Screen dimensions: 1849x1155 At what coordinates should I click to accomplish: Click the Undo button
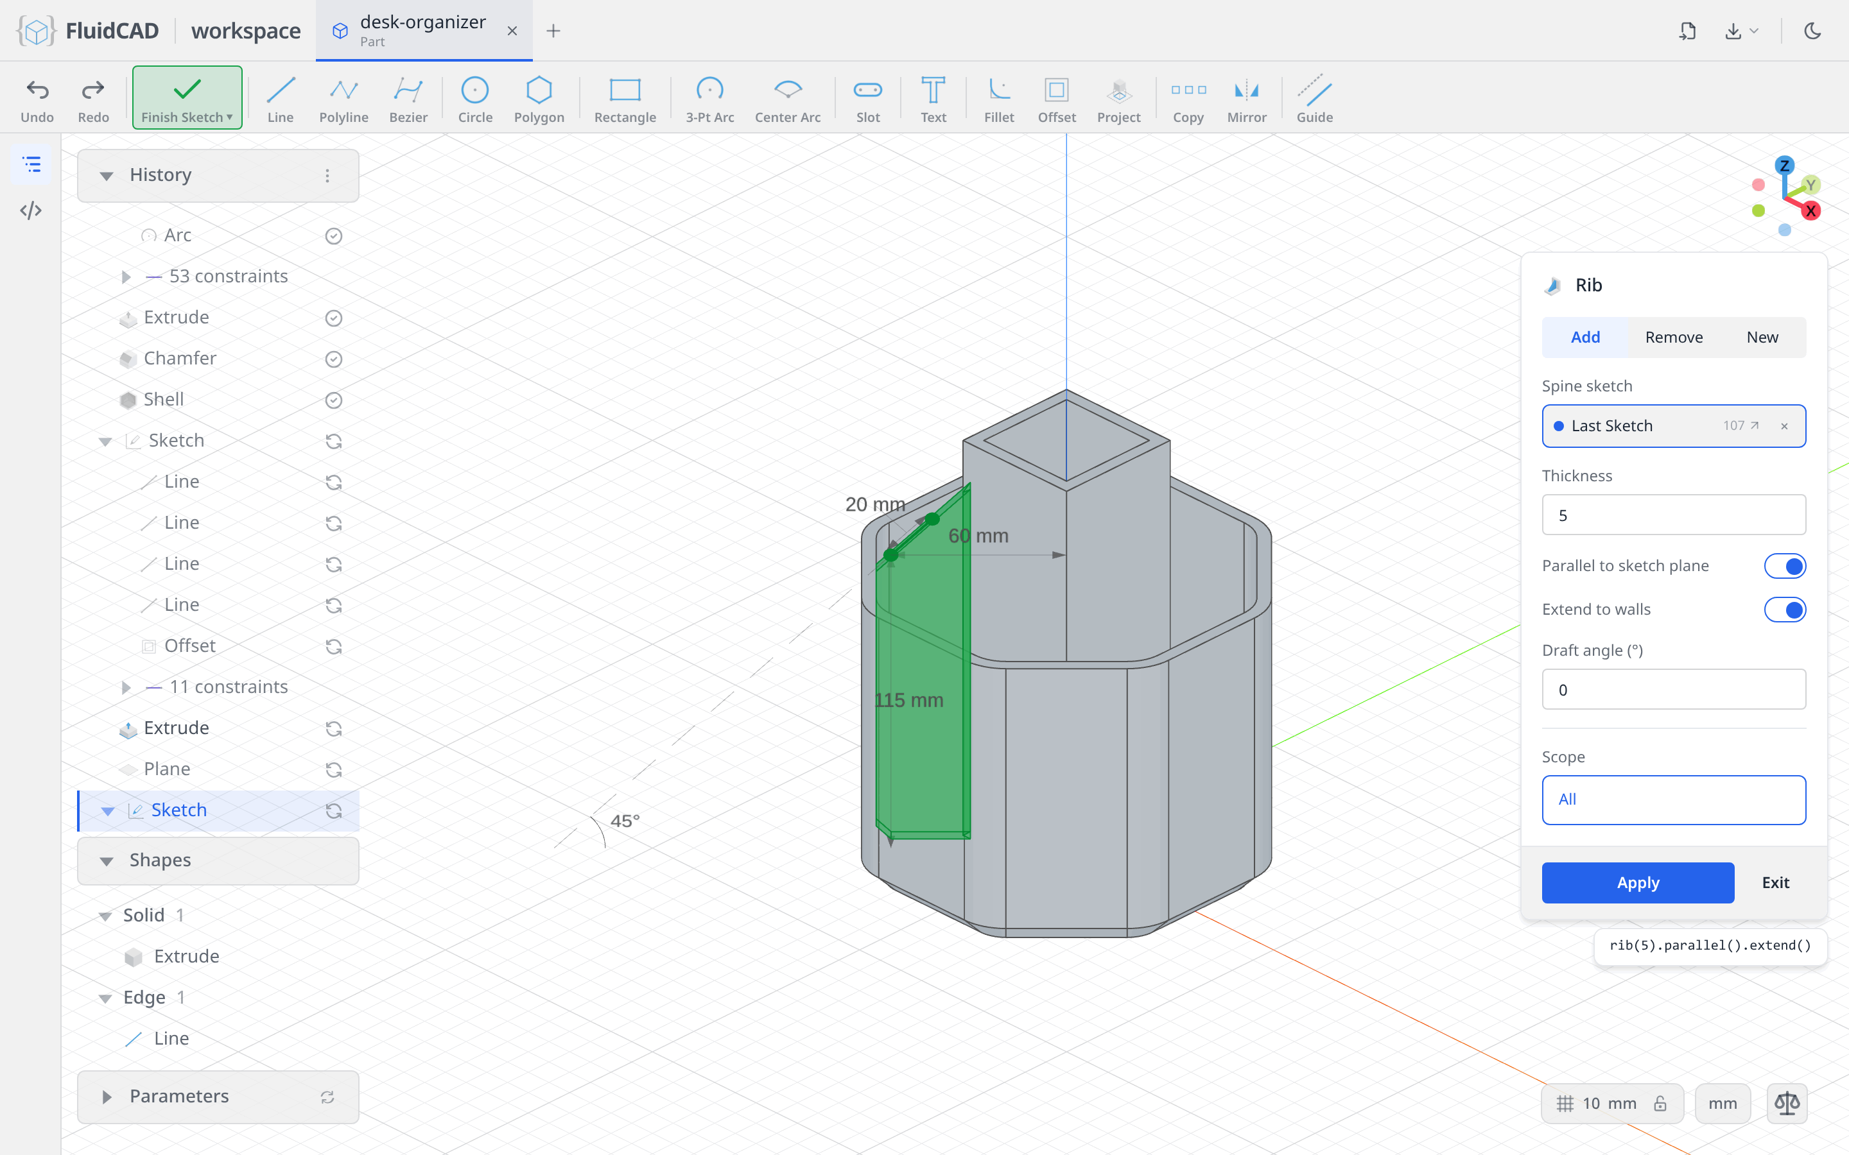[x=37, y=99]
